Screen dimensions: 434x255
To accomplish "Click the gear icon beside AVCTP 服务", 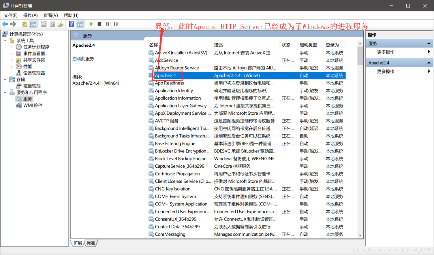I will pos(151,121).
